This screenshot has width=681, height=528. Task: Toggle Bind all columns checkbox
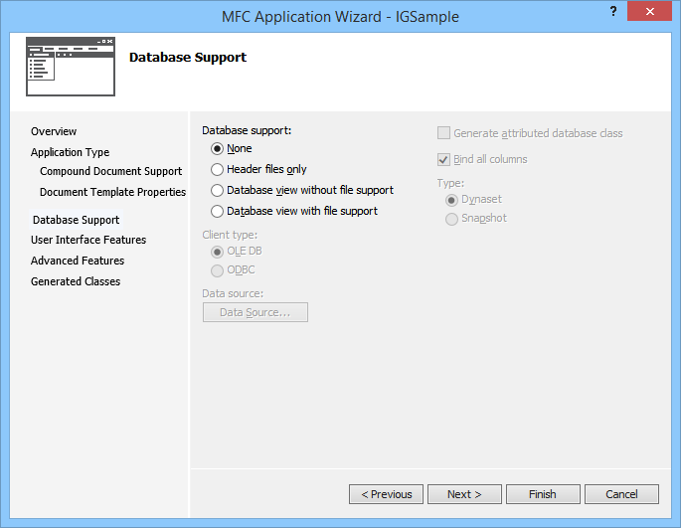coord(444,159)
